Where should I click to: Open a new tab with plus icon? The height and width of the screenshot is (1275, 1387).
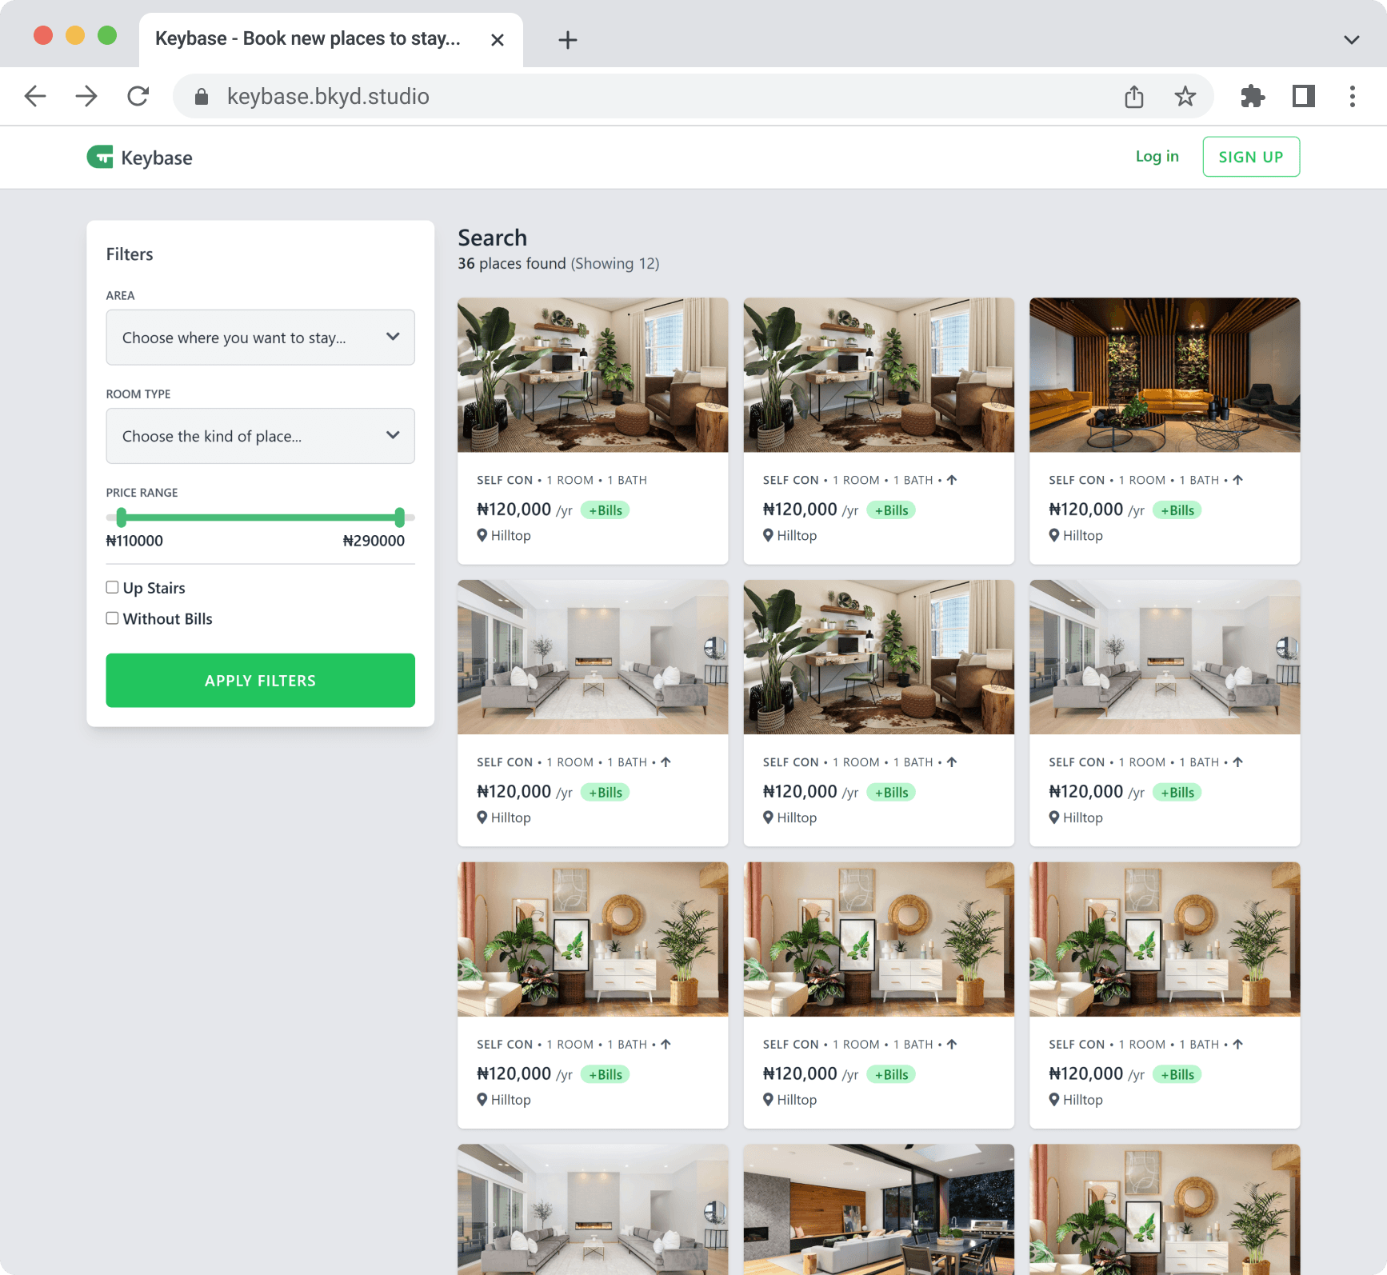coord(567,40)
